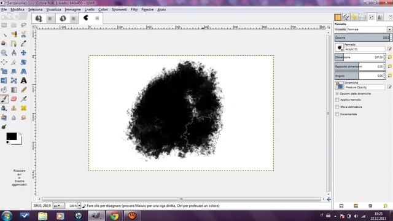Open the Modifica menu
Viewport: 393px width, 221px height.
(17, 10)
